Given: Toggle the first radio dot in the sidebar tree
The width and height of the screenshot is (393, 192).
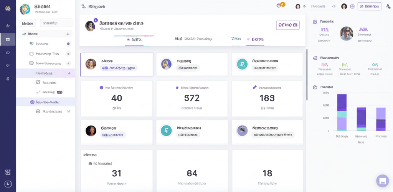Looking at the screenshot, I should [x=68, y=44].
